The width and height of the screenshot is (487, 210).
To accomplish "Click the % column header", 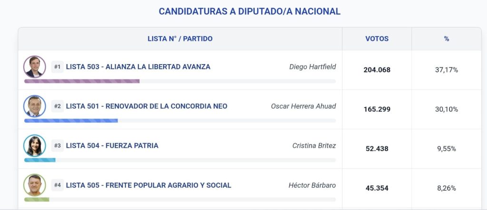I will click(447, 39).
